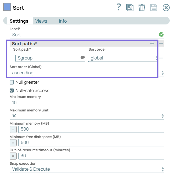Open the Maximum memory unit dropdown
Screen dimensions: 174x179
point(86,116)
